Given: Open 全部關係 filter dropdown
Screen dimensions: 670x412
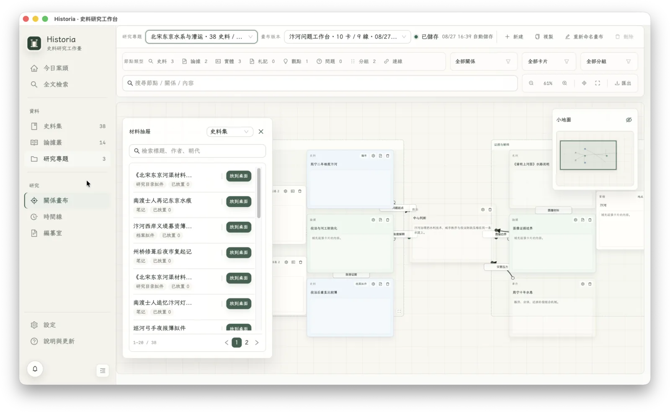Looking at the screenshot, I should (x=484, y=61).
